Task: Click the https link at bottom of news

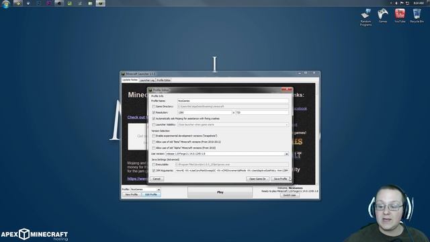Action: click(x=137, y=179)
